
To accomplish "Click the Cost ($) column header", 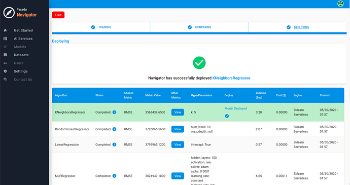I will pos(281,95).
